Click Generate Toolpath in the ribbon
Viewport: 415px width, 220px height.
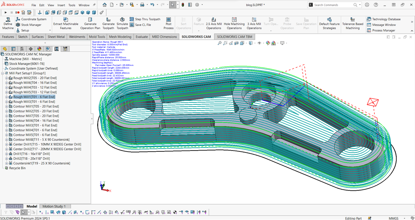(108, 23)
